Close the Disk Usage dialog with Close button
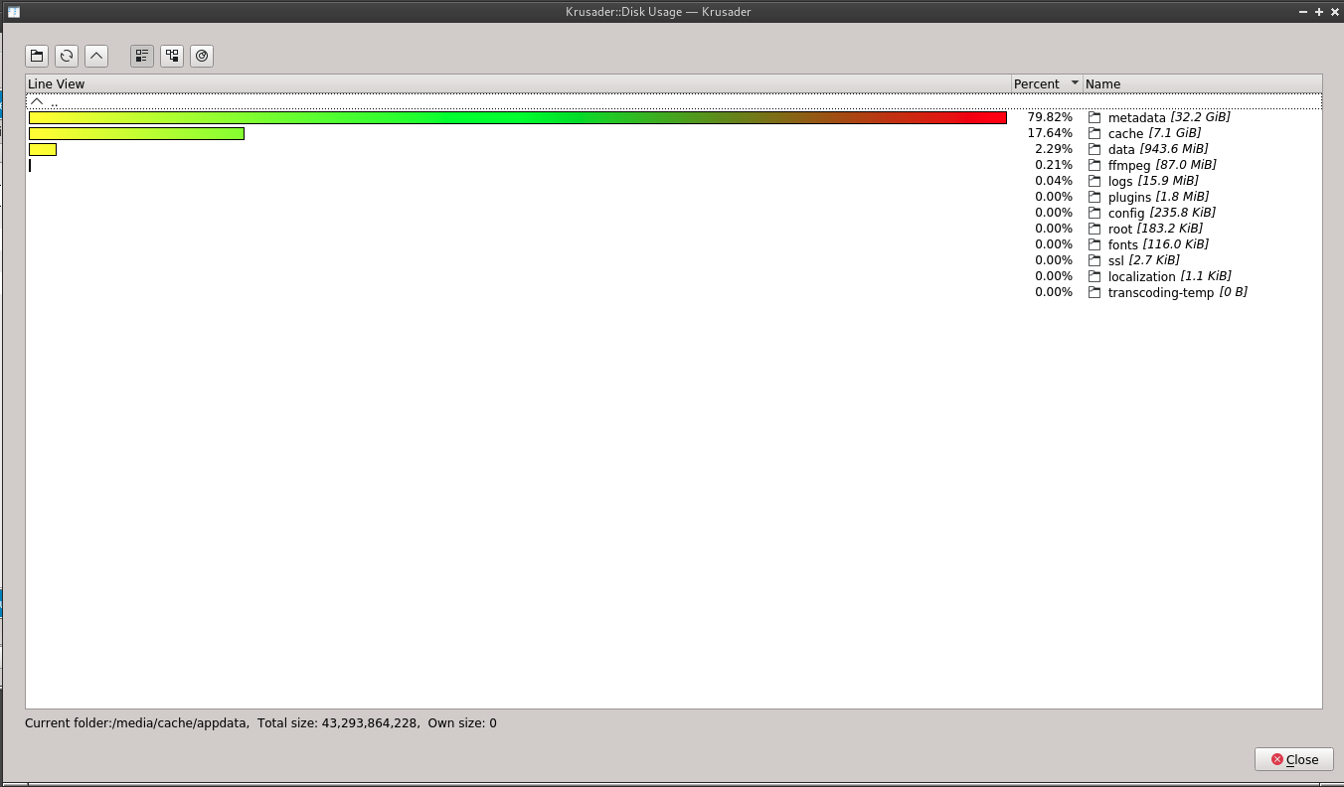This screenshot has width=1344, height=787. pos(1293,759)
